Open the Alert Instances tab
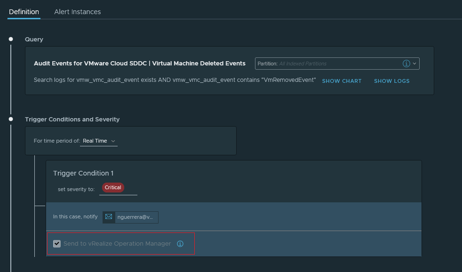462x272 pixels. tap(78, 12)
